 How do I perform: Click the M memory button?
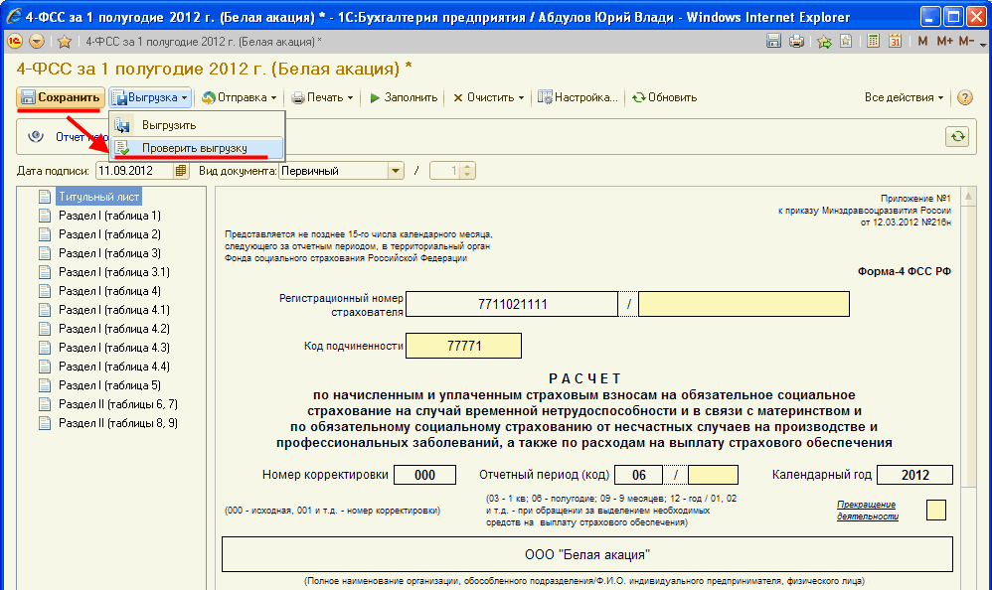pos(922,42)
